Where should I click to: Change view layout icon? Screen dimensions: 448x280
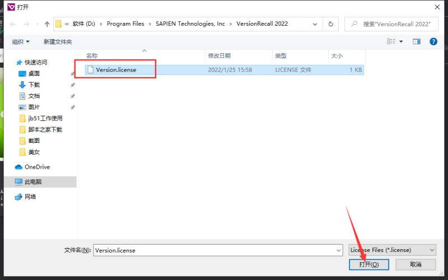(391, 41)
